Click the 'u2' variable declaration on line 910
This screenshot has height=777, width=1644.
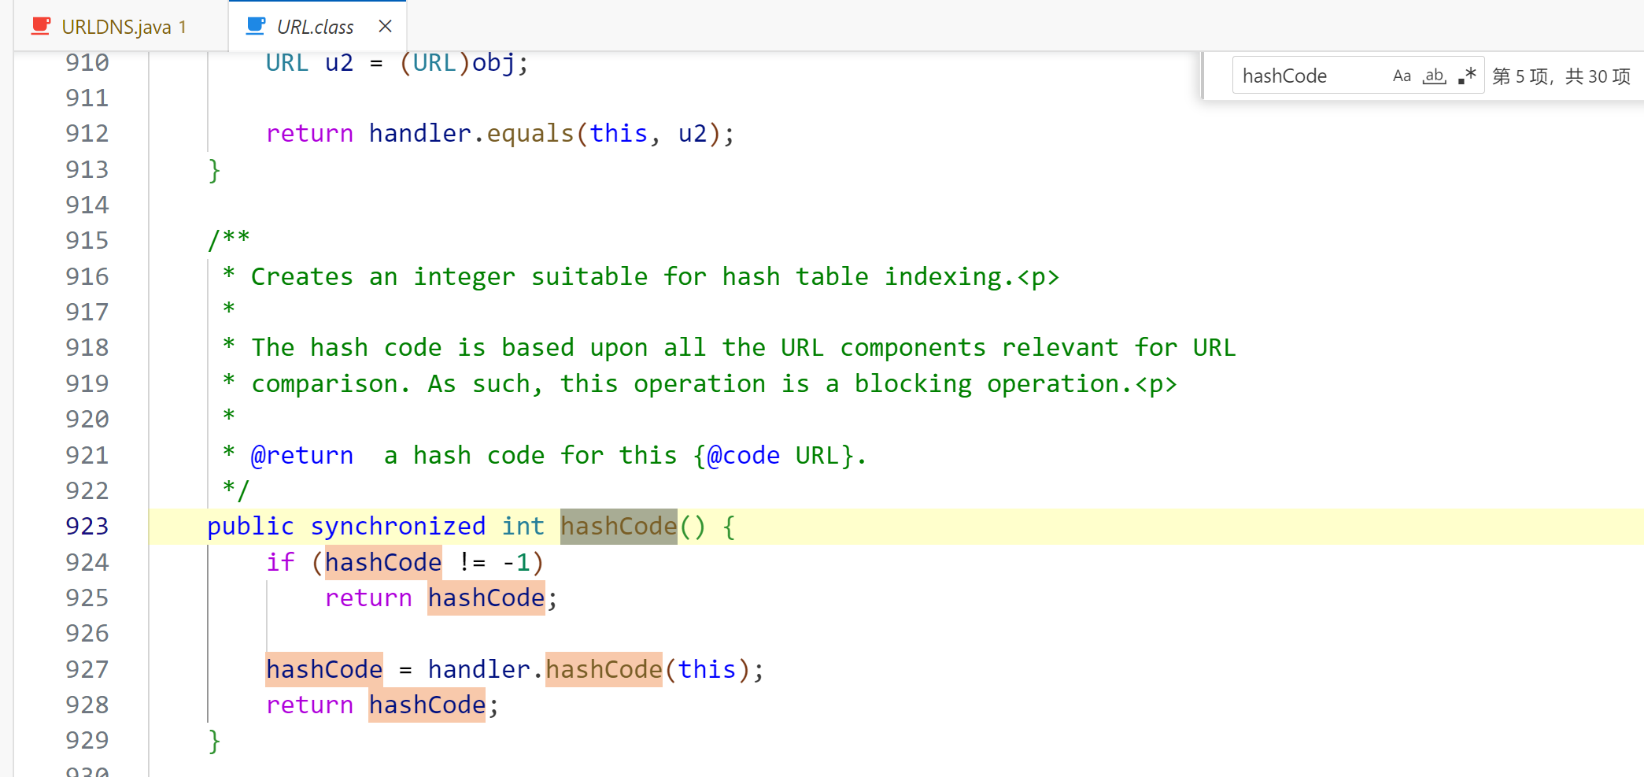[x=339, y=62]
